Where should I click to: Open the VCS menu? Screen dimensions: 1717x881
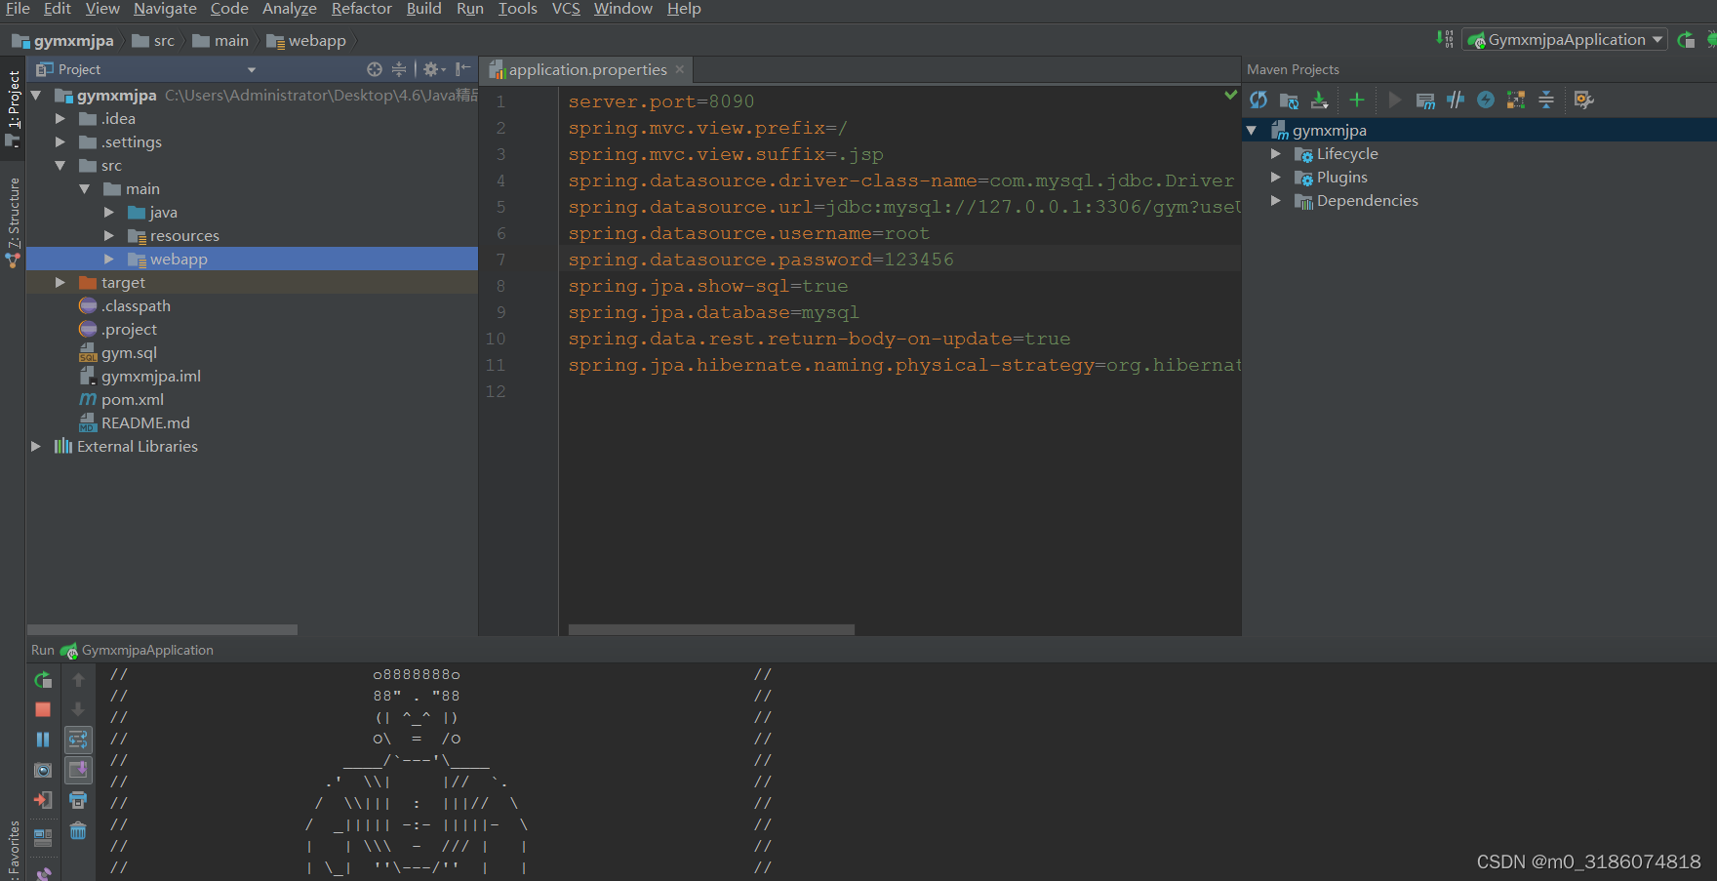[x=566, y=9]
